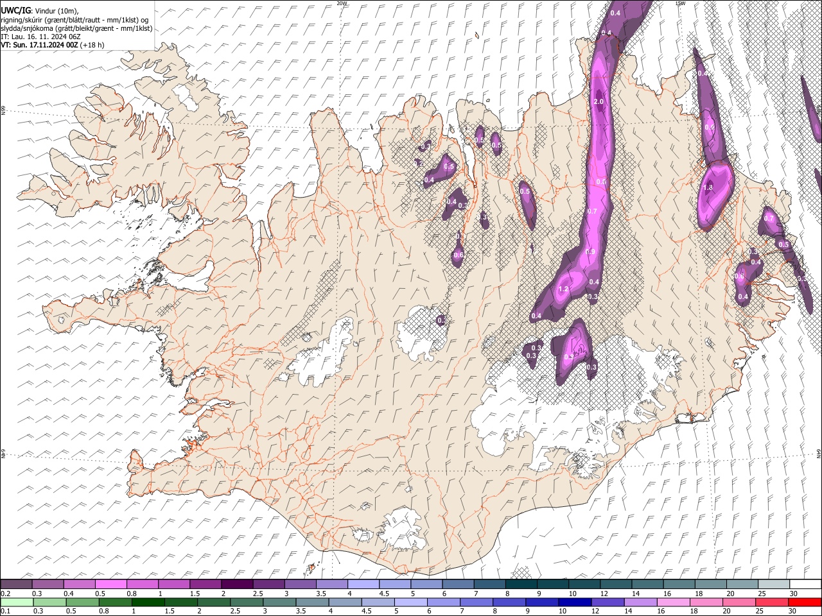This screenshot has width=822, height=616.
Task: Select the 'IT: Lau. 16. 11. 2024 06Z' line
Action: (x=41, y=37)
